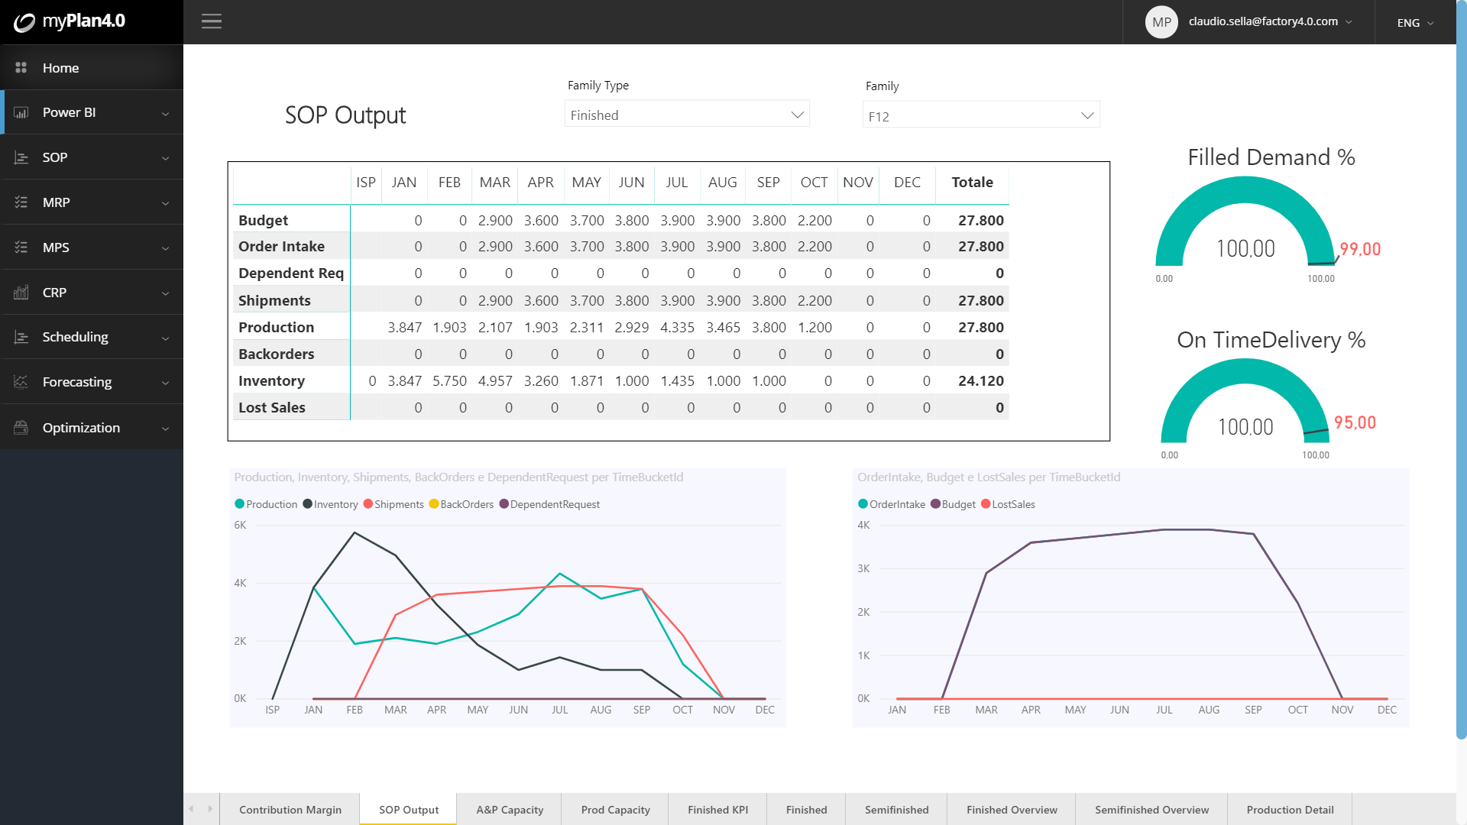Viewport: 1467px width, 825px height.
Task: Toggle BackOrders series in legend
Action: [461, 504]
